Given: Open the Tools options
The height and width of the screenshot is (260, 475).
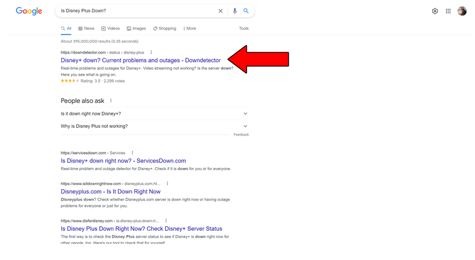Looking at the screenshot, I should point(243,28).
